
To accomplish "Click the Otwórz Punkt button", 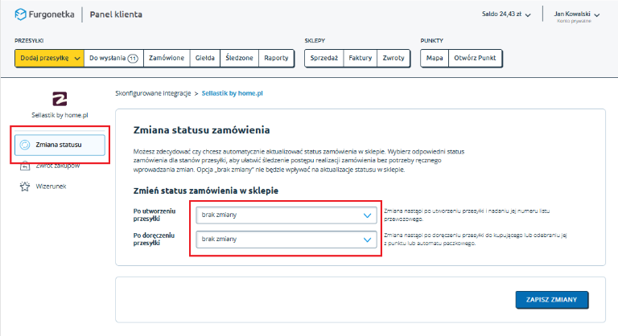I will [x=476, y=58].
